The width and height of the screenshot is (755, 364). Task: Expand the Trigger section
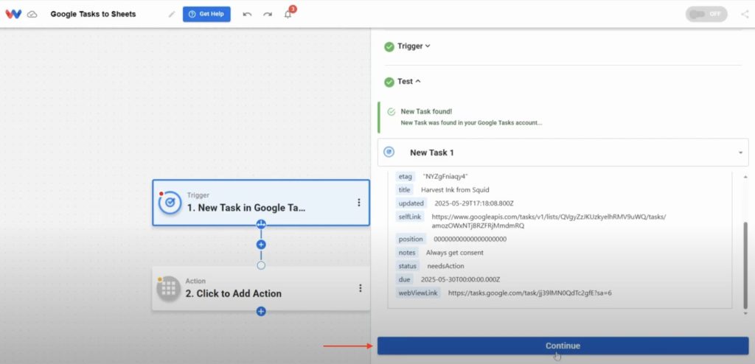click(x=414, y=46)
